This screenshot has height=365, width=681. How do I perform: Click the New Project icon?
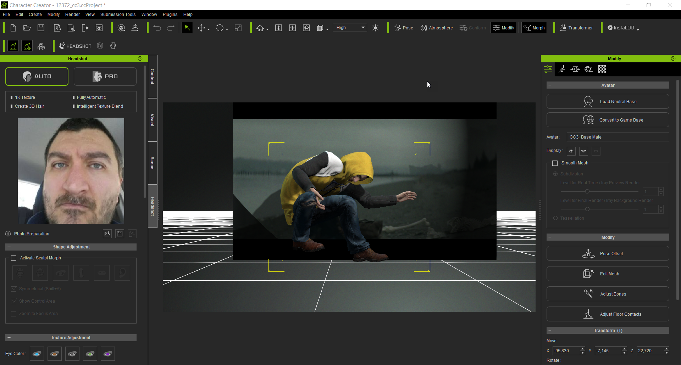tap(13, 28)
